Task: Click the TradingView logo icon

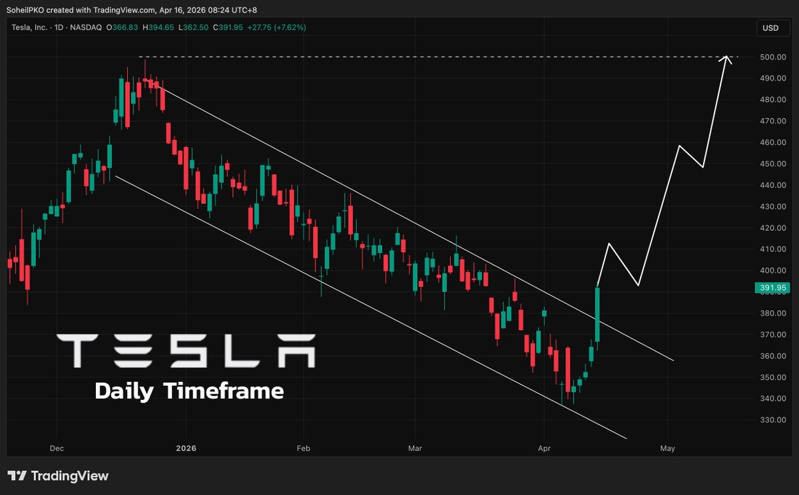Action: (17, 476)
